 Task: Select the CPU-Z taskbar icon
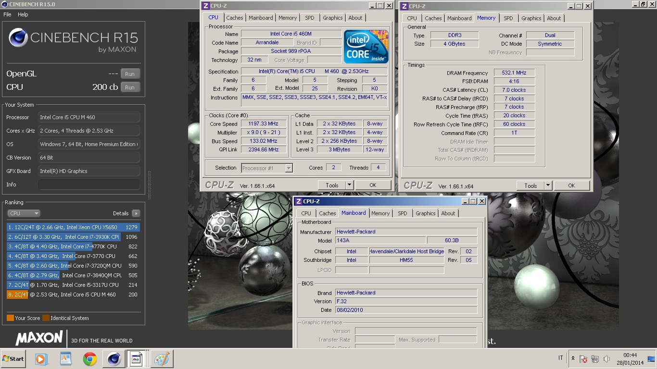point(137,359)
